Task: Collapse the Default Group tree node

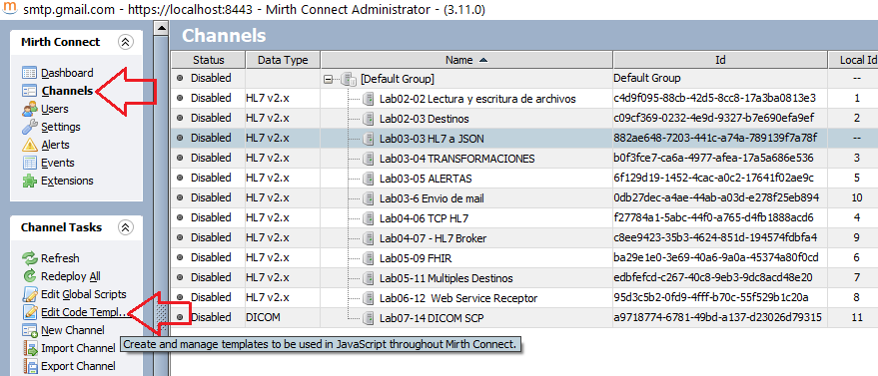Action: pos(329,80)
